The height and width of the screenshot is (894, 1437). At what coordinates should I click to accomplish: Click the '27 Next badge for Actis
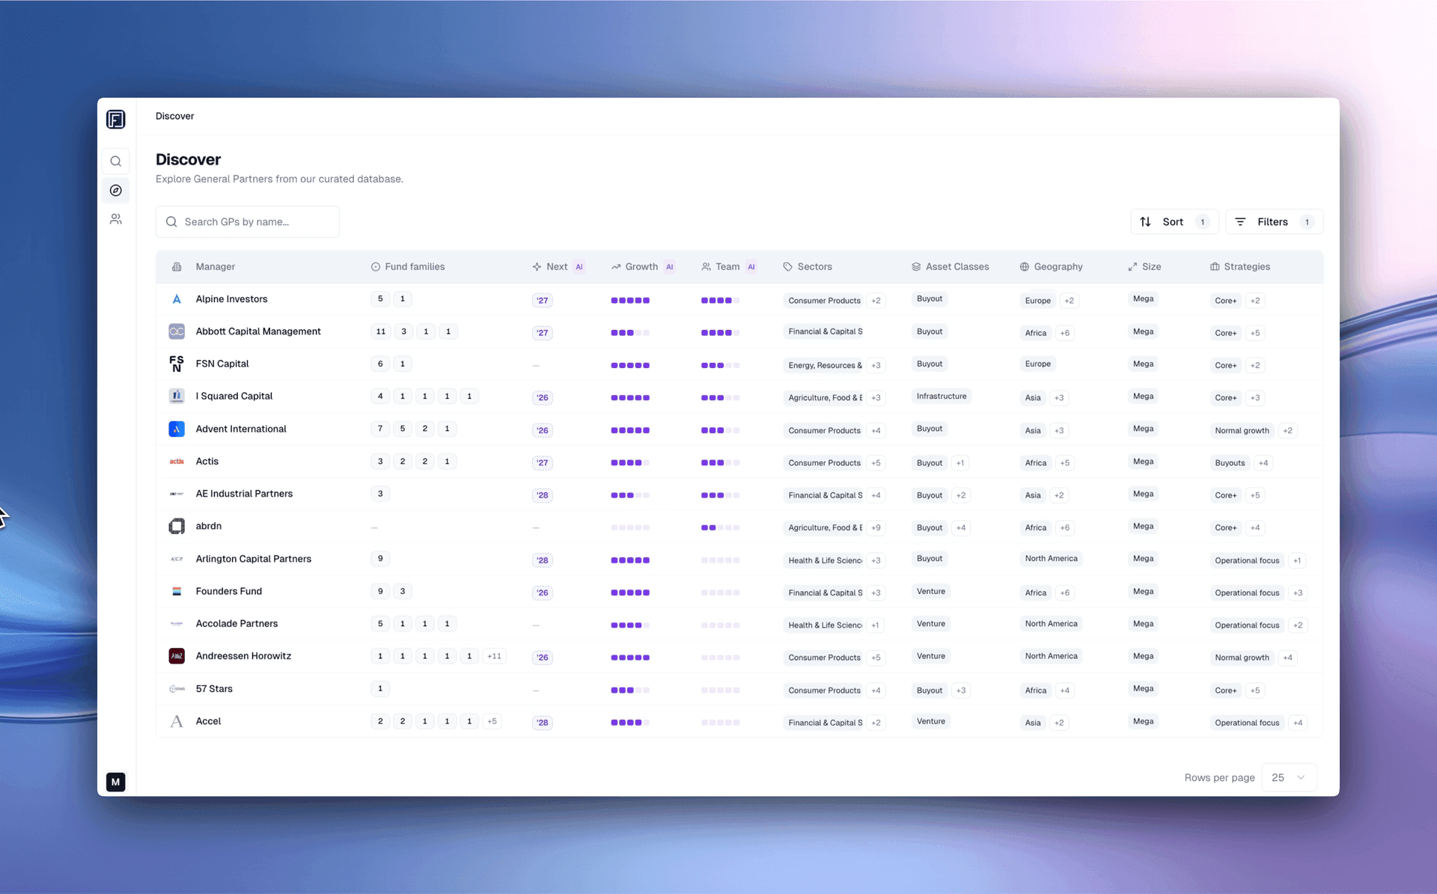coord(542,463)
